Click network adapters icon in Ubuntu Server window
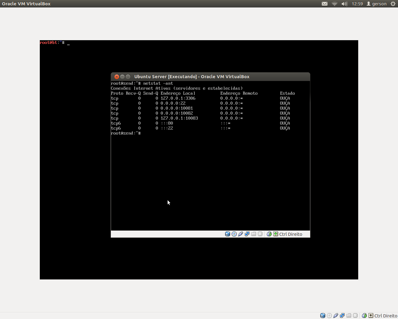Screen dimensions: 398x319 [247, 234]
